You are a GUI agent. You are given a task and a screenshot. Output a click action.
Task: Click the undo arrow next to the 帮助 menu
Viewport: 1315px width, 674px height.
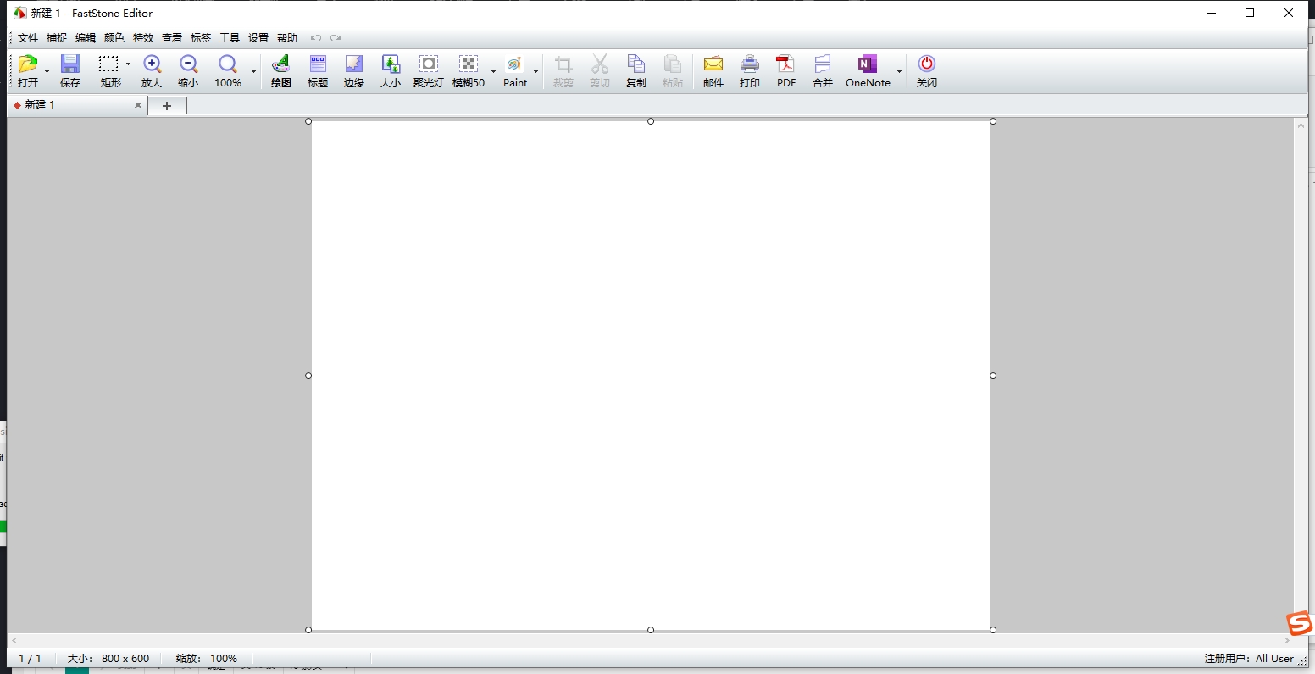pyautogui.click(x=316, y=38)
